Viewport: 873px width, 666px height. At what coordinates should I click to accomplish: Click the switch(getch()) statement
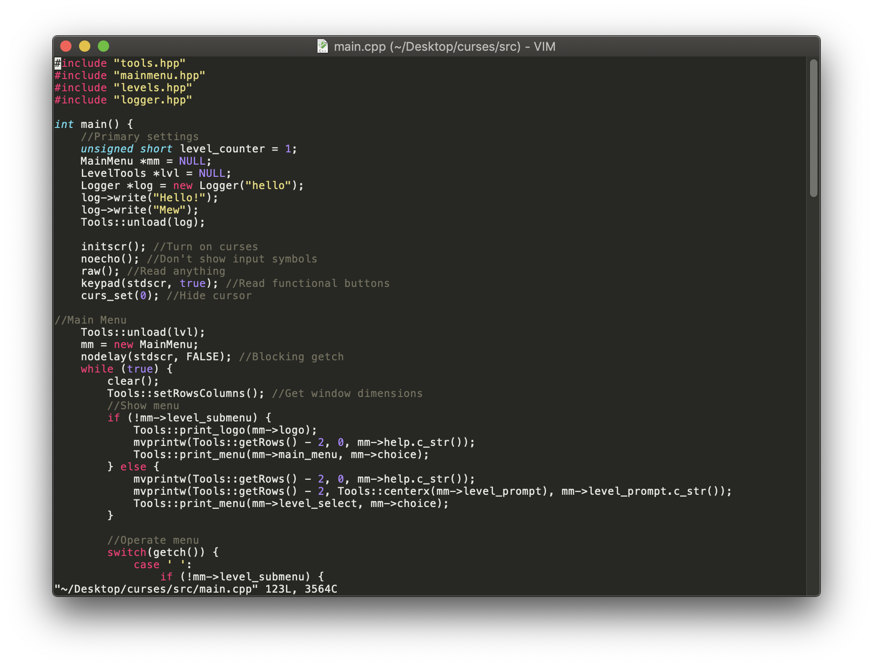[x=162, y=552]
